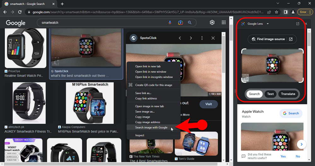This screenshot has width=315, height=166.
Task: Select Copy image
Action: [x=153, y=117]
